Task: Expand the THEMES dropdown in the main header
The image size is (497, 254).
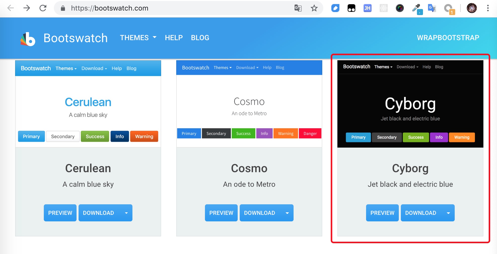Action: tap(138, 38)
